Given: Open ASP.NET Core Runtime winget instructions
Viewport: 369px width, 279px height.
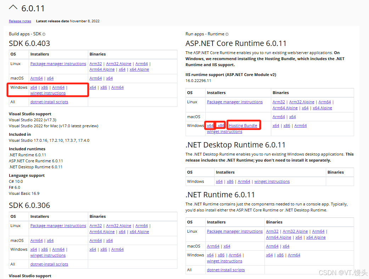Looking at the screenshot, I should click(x=225, y=132).
